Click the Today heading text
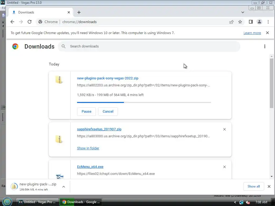Image resolution: width=275 pixels, height=206 pixels. click(x=54, y=64)
